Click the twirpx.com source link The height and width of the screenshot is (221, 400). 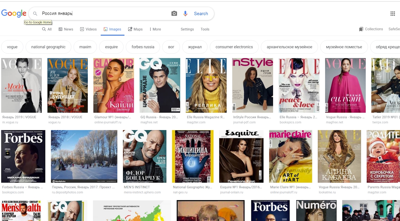click(380, 122)
